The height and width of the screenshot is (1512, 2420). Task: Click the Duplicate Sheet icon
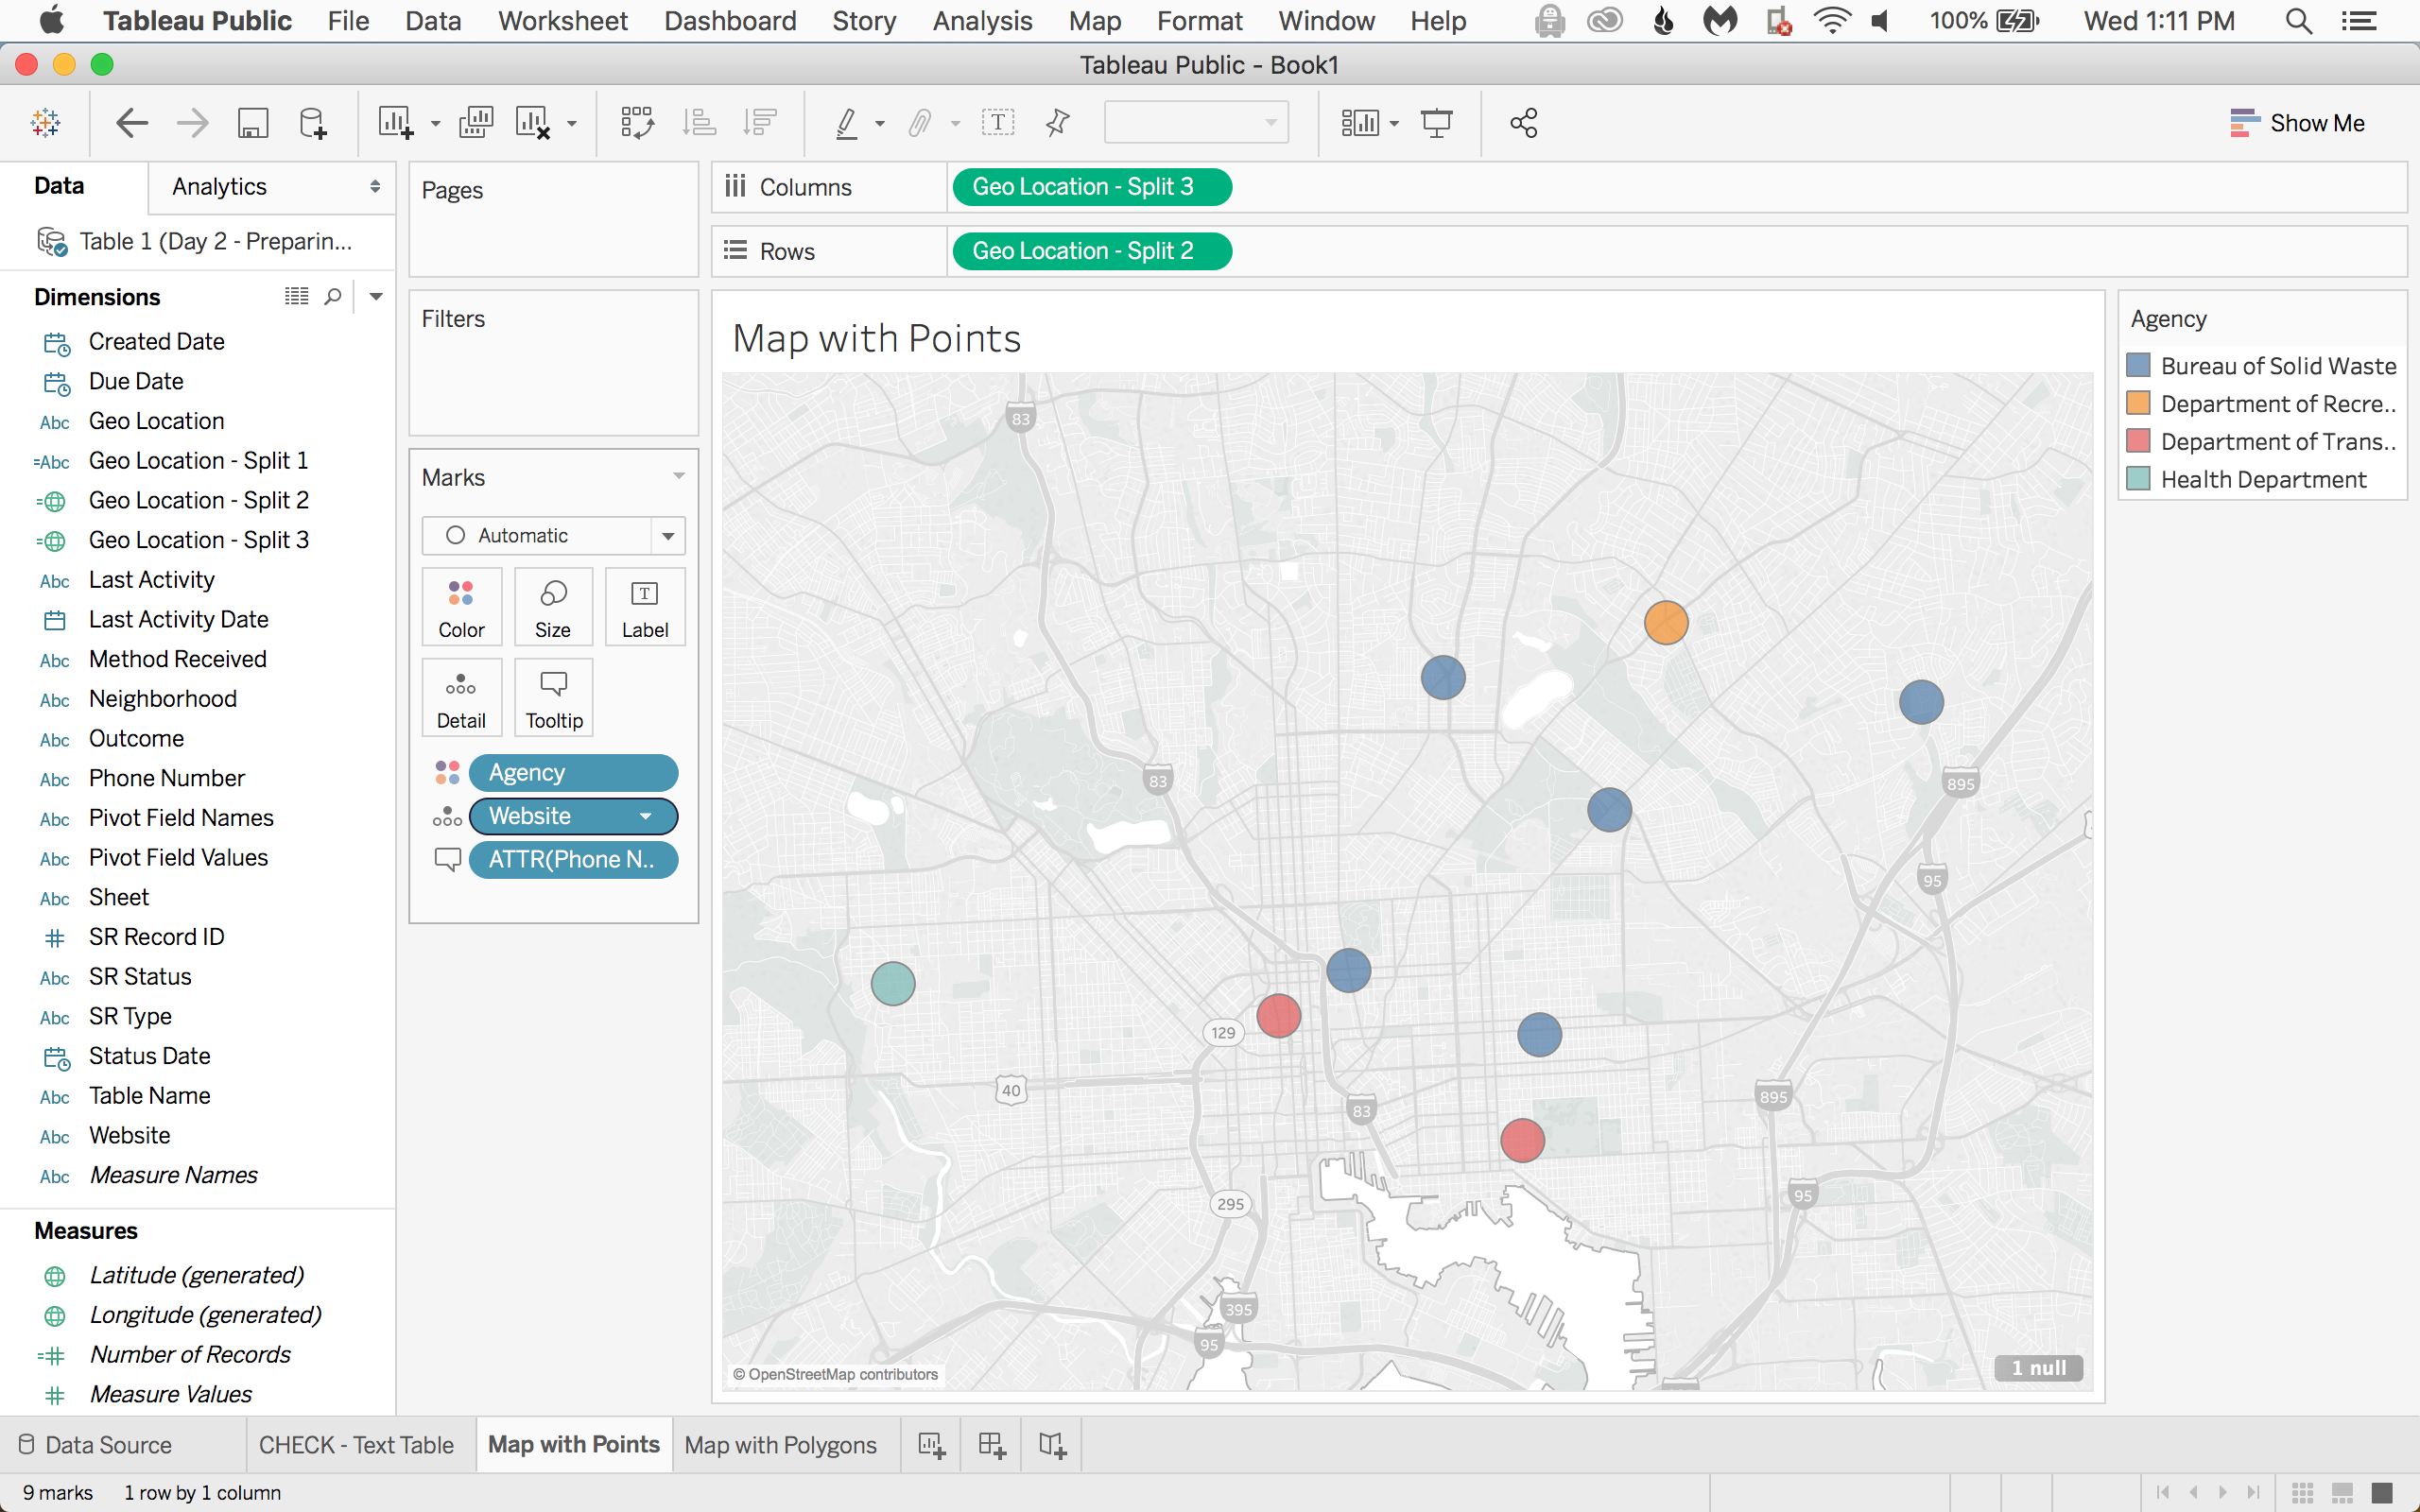click(x=476, y=123)
